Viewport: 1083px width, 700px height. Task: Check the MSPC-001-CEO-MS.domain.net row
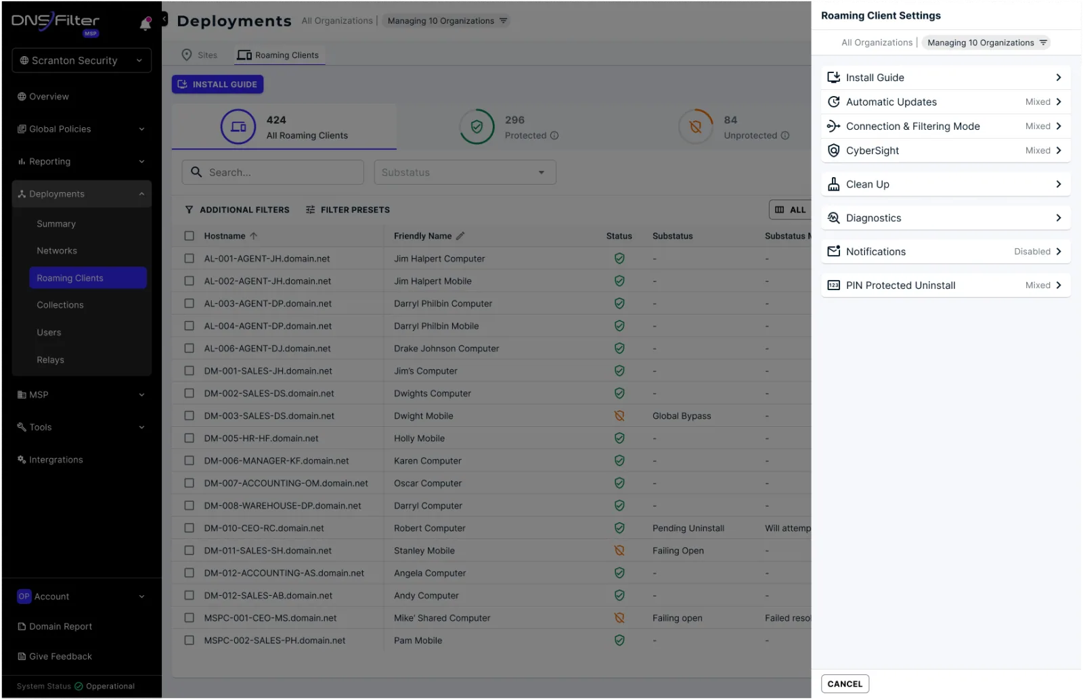click(190, 618)
